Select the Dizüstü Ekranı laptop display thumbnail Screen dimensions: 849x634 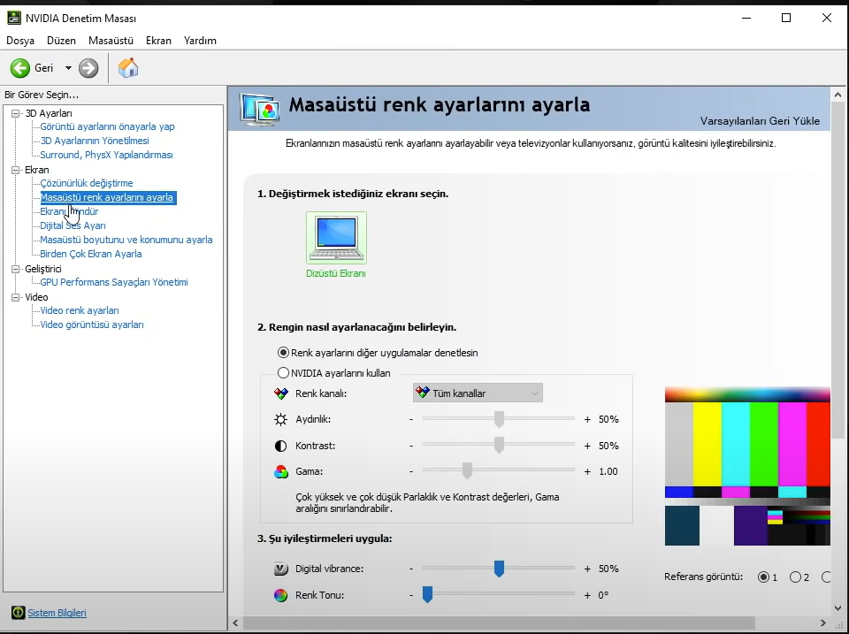(x=336, y=238)
